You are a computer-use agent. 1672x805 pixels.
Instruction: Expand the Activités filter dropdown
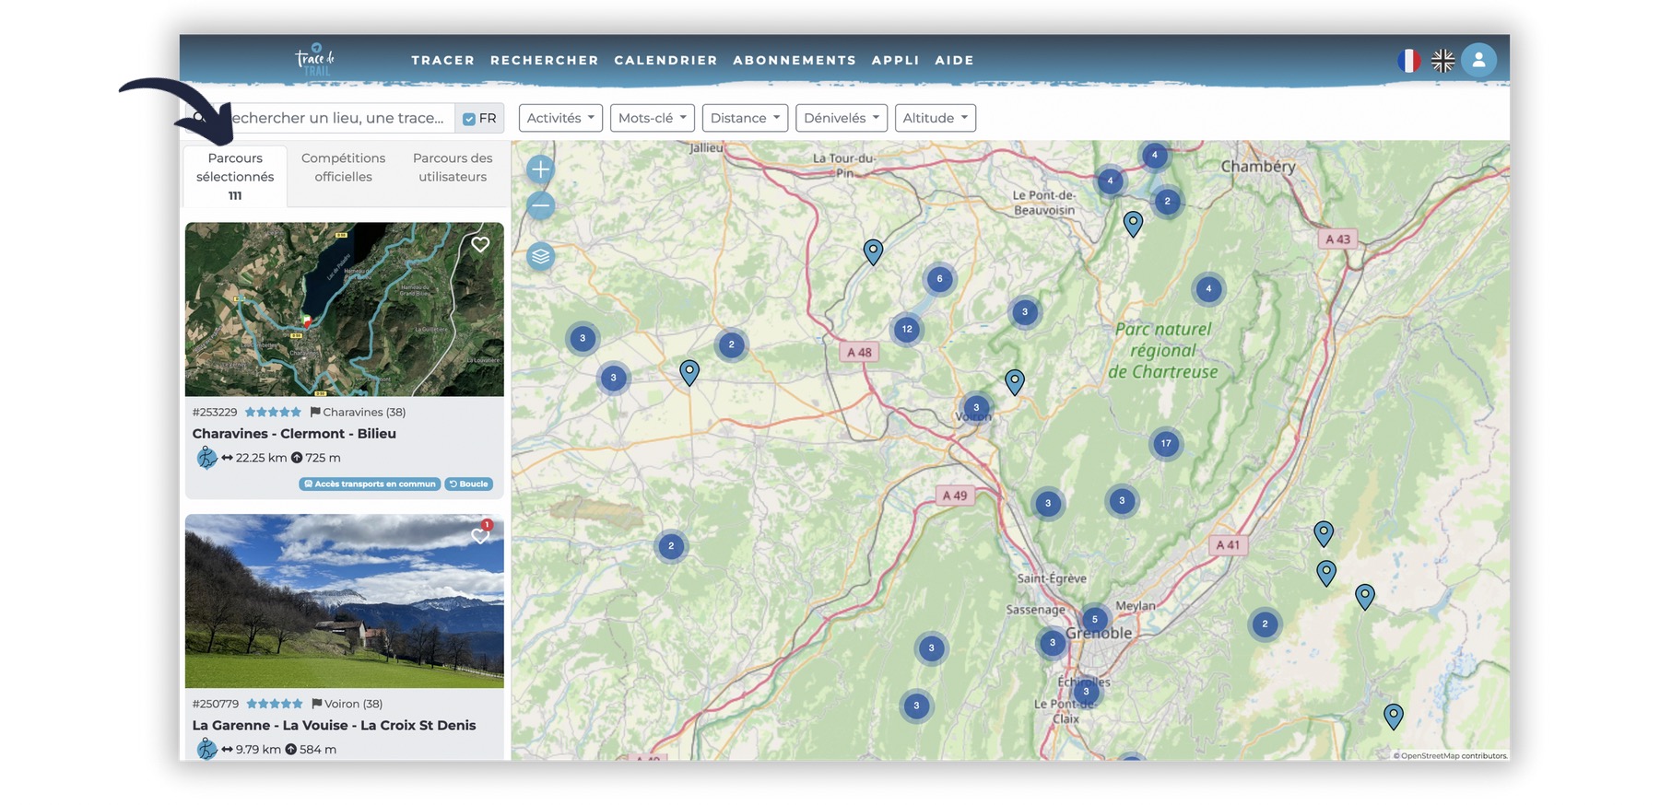(x=560, y=118)
